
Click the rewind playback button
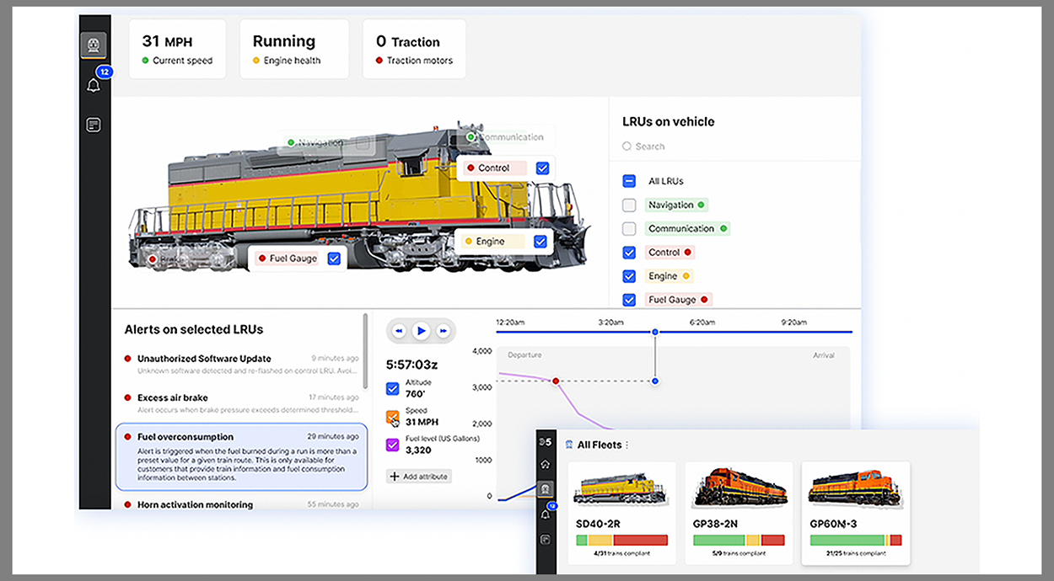[399, 331]
